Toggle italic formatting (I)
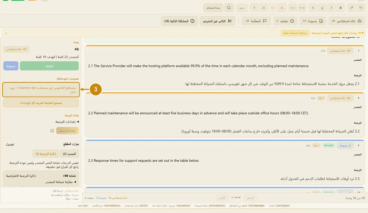The height and width of the screenshot is (213, 368). pos(331,8)
